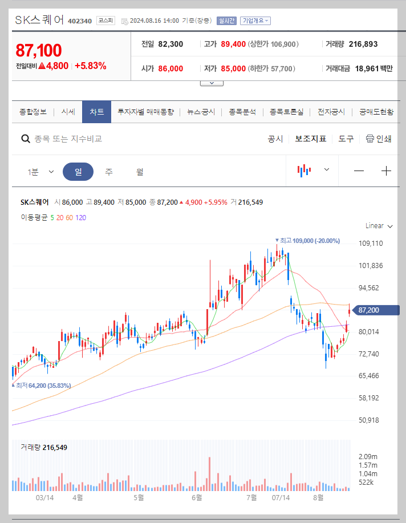The image size is (406, 523).
Task: Zoom in with the plus icon
Action: click(x=387, y=170)
